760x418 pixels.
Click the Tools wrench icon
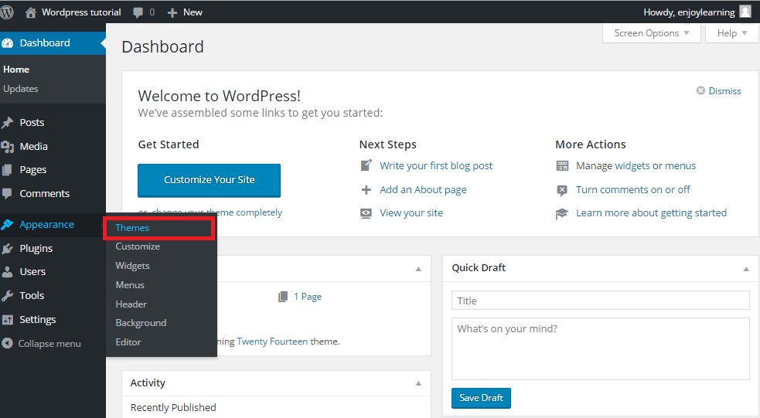pyautogui.click(x=7, y=295)
